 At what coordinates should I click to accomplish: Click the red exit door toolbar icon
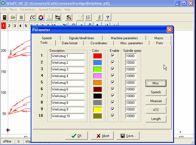5,18
